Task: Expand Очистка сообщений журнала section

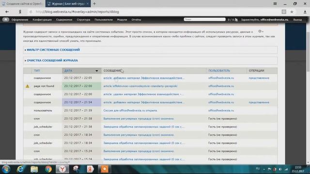Action: click(x=52, y=60)
